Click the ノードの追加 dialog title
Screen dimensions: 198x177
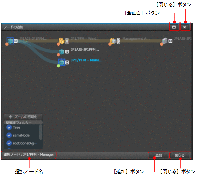coord(14,27)
